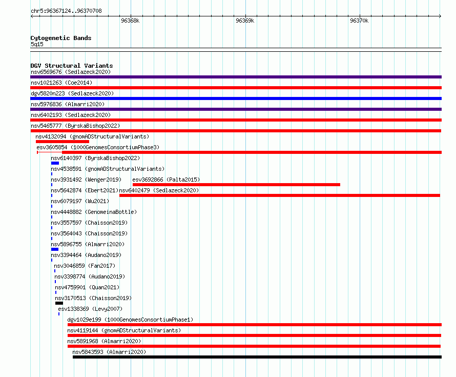Click nsv4538591 (gnomADStructuralVariants) label
456x377 pixels.
(108, 169)
